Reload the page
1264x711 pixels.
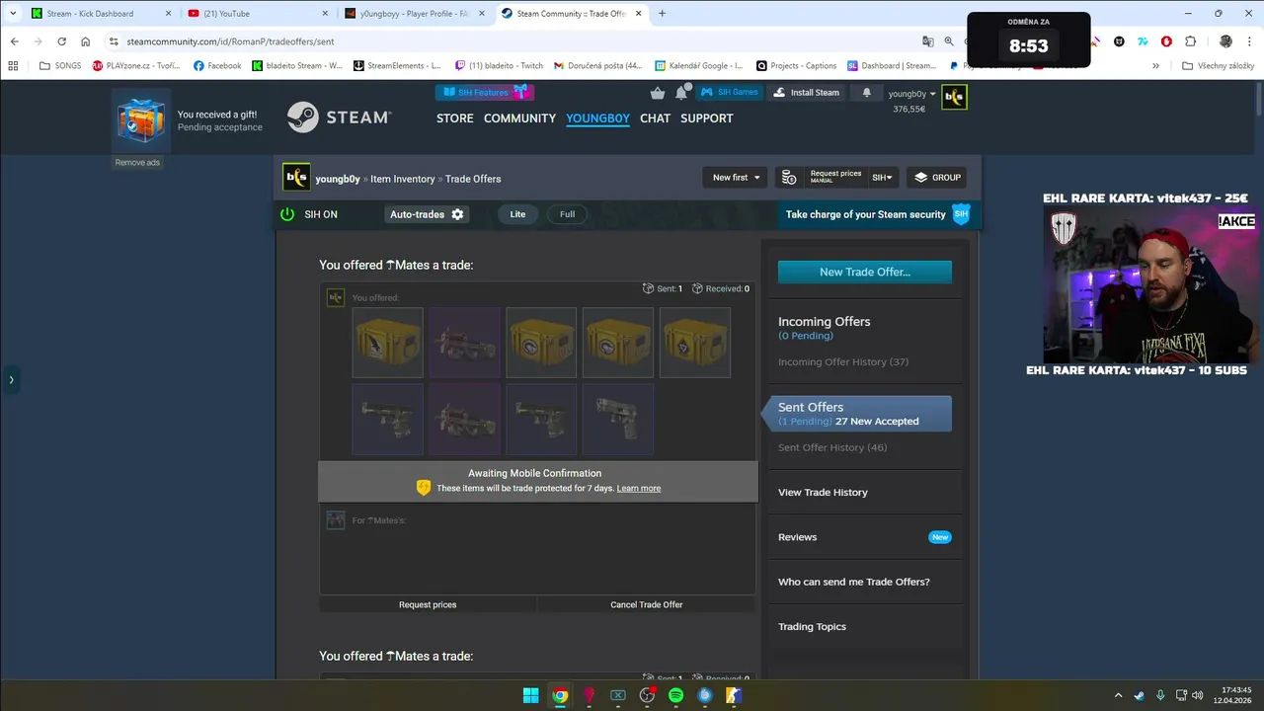(x=61, y=41)
